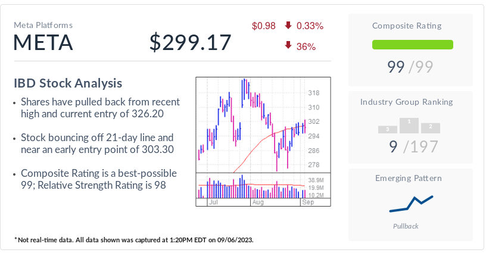Screen dimensions: 486x256
Task: Click the Relative Strength Rating bullet
Action: 98,179
